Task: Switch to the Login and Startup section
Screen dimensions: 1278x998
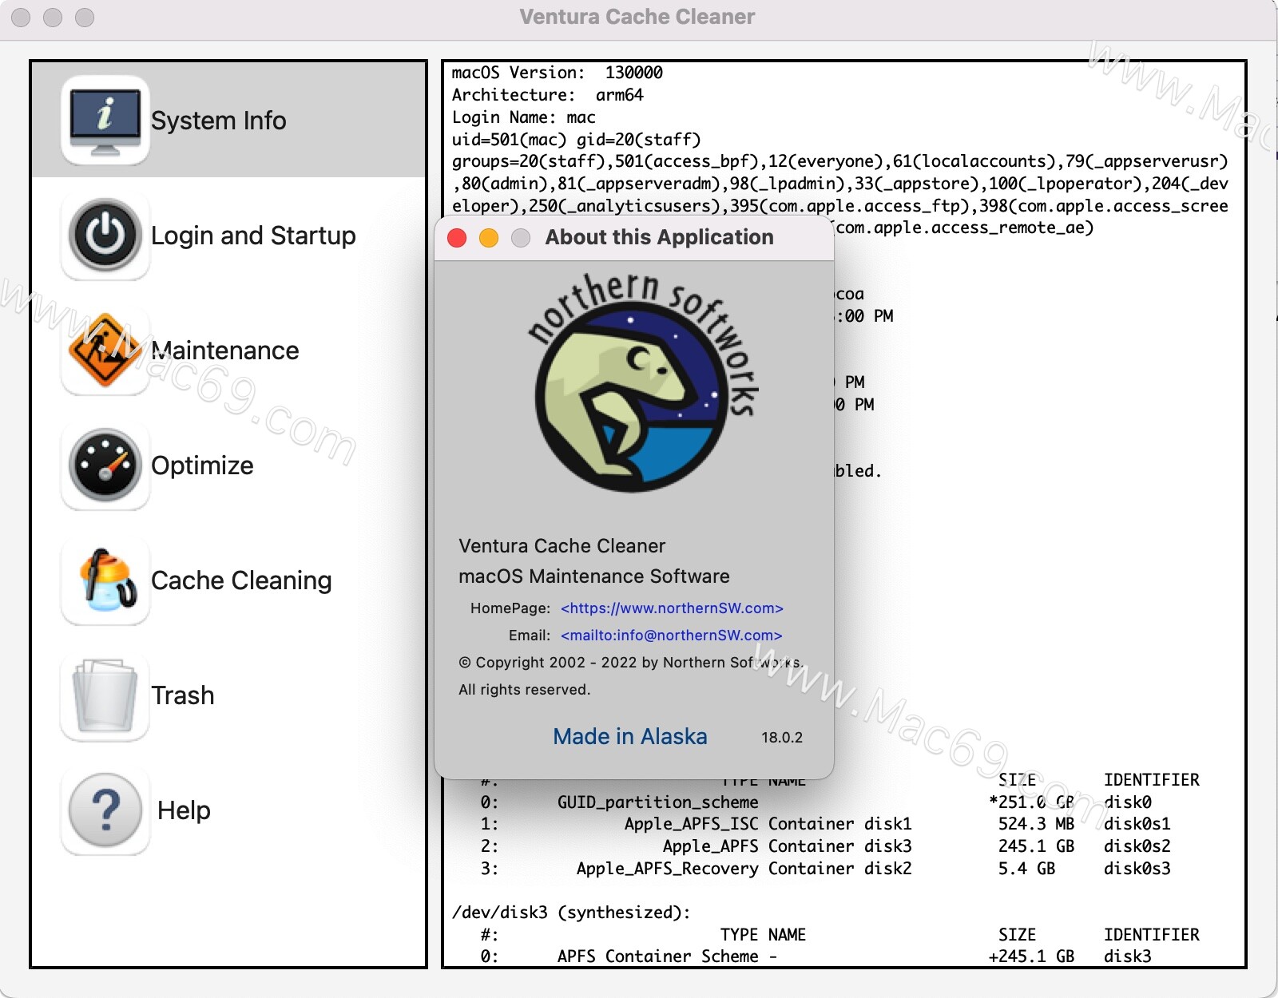Action: (253, 236)
